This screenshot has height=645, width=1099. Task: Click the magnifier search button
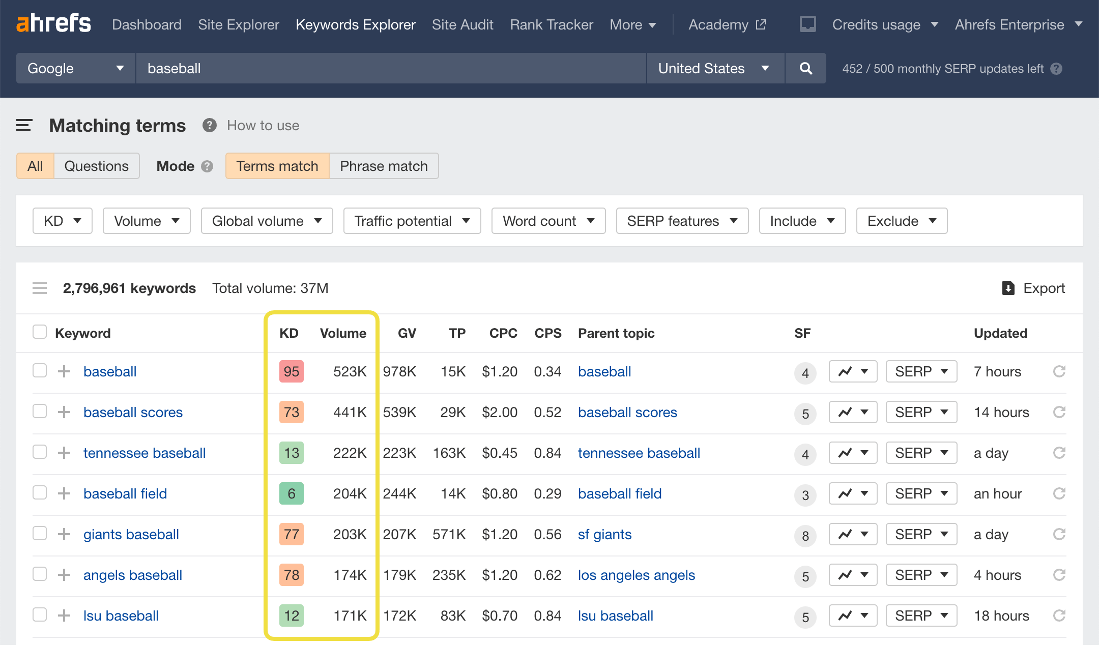805,68
